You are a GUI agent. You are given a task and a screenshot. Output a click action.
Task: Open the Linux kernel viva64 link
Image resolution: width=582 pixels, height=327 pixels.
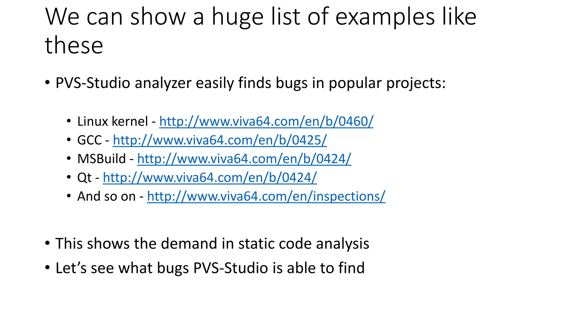pyautogui.click(x=266, y=121)
